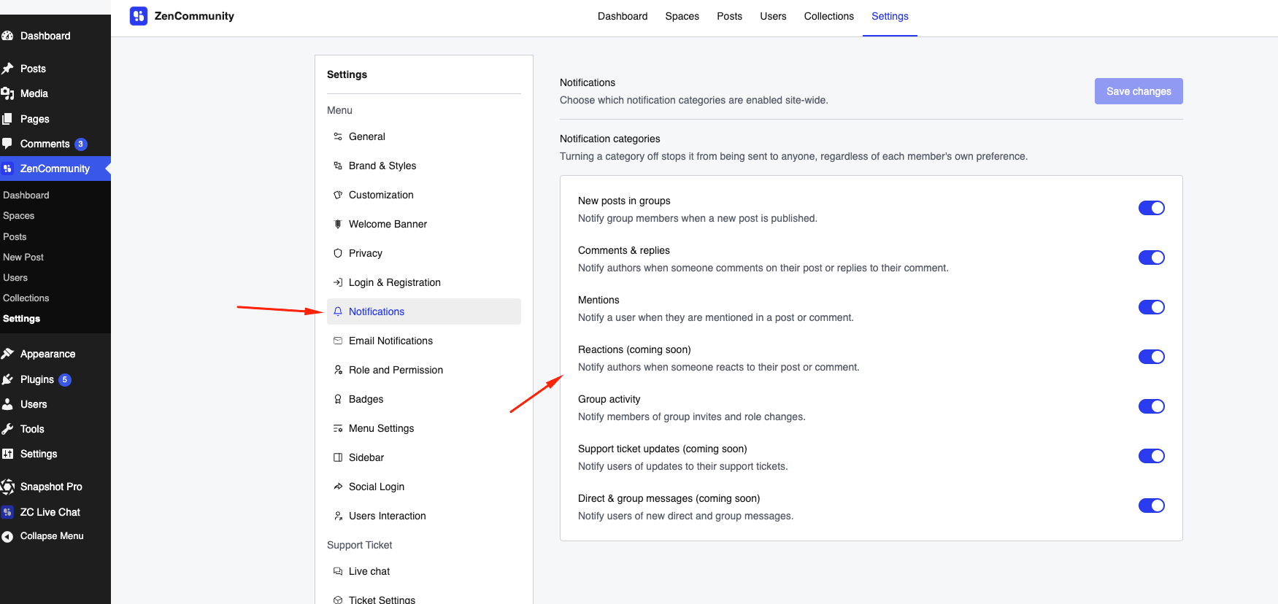Switch to Dashboard tab in top navigation

(623, 16)
